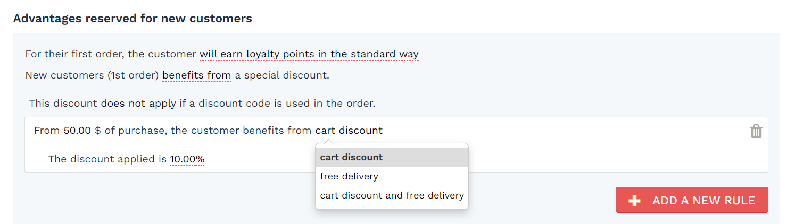Delete the rule with the trash icon
The height and width of the screenshot is (224, 795).
point(756,131)
